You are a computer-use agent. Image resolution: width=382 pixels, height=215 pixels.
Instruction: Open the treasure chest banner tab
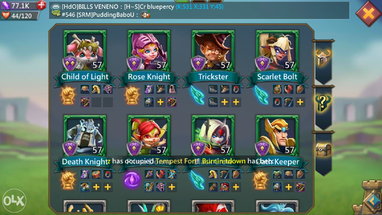[323, 150]
